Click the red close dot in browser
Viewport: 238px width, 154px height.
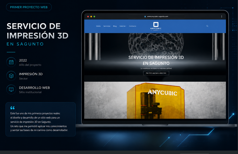coord(88,16)
